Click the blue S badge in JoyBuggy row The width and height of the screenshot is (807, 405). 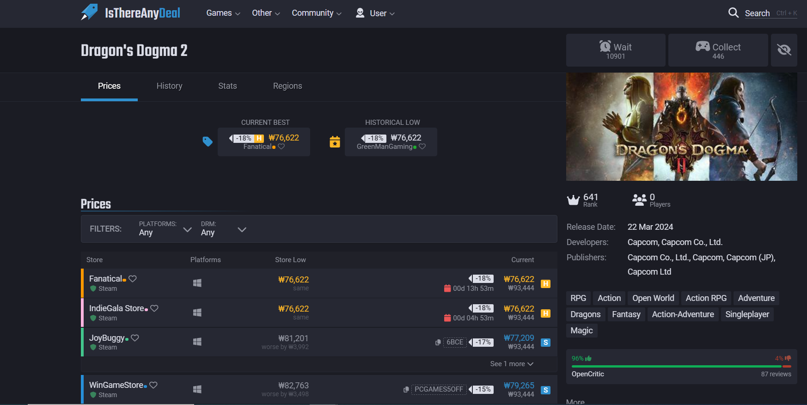pos(545,343)
